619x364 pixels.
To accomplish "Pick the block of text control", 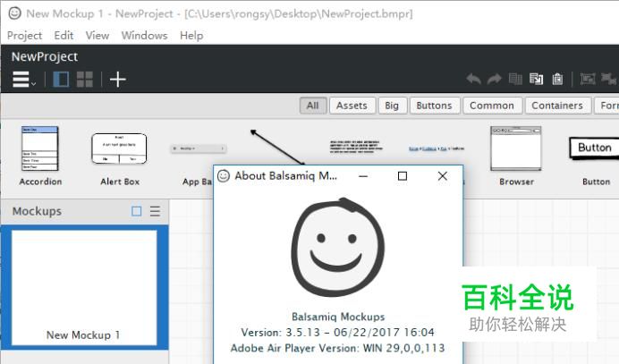I will [x=357, y=147].
